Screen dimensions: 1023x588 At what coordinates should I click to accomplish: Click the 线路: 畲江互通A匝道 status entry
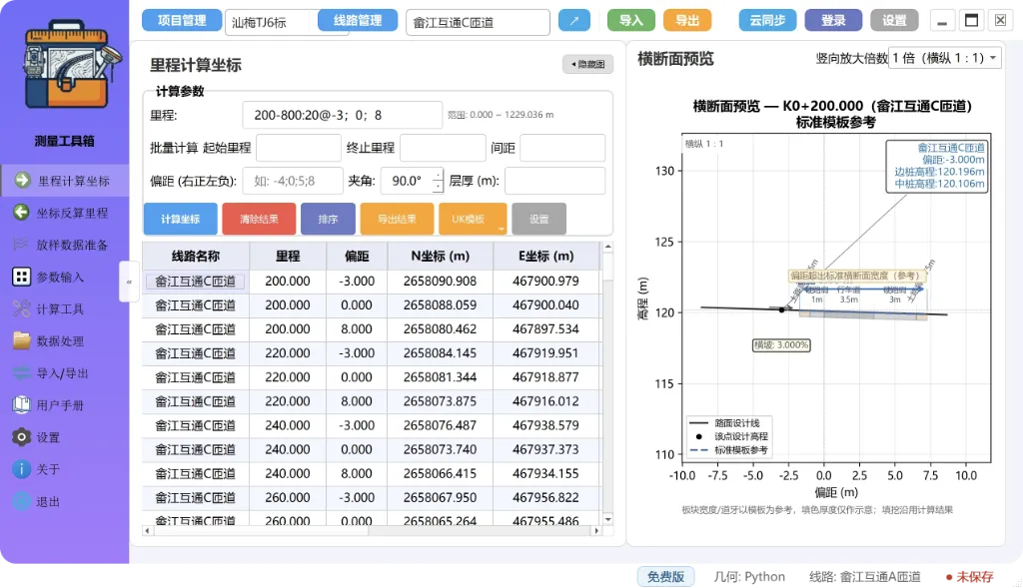point(865,576)
